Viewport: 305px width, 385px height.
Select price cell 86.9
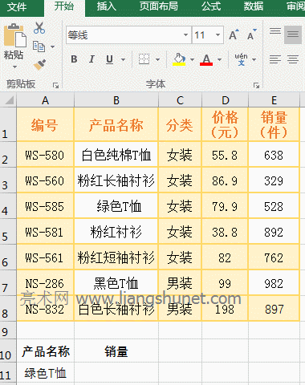tap(225, 180)
